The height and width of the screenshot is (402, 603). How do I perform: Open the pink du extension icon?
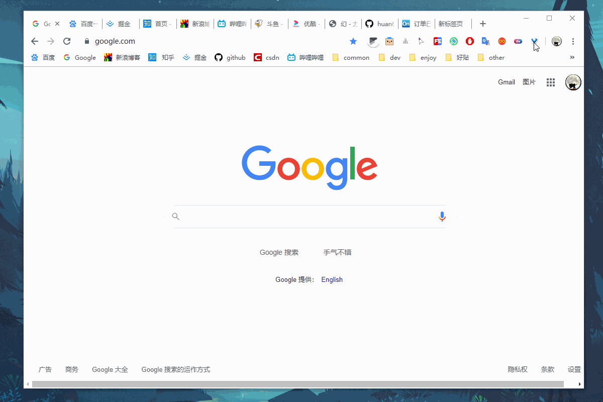pyautogui.click(x=518, y=41)
